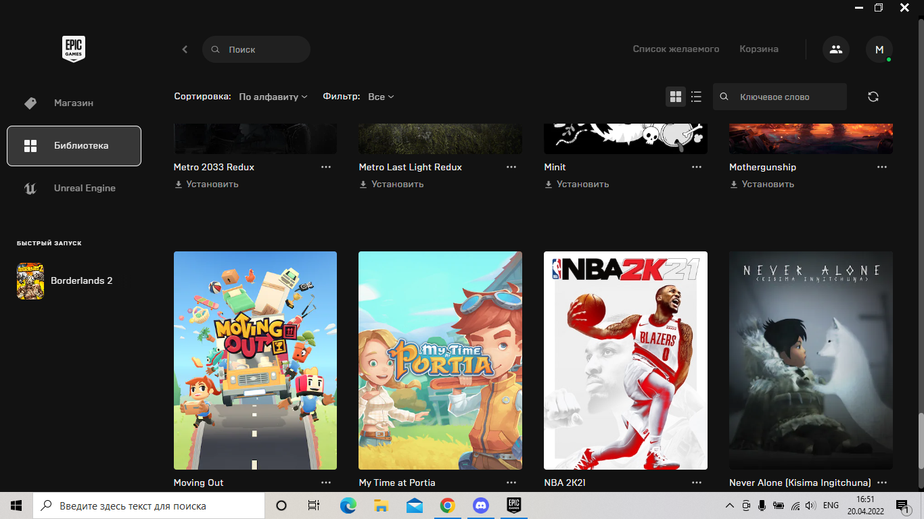Click the Moving Out title text
This screenshot has height=519, width=924.
click(x=198, y=483)
